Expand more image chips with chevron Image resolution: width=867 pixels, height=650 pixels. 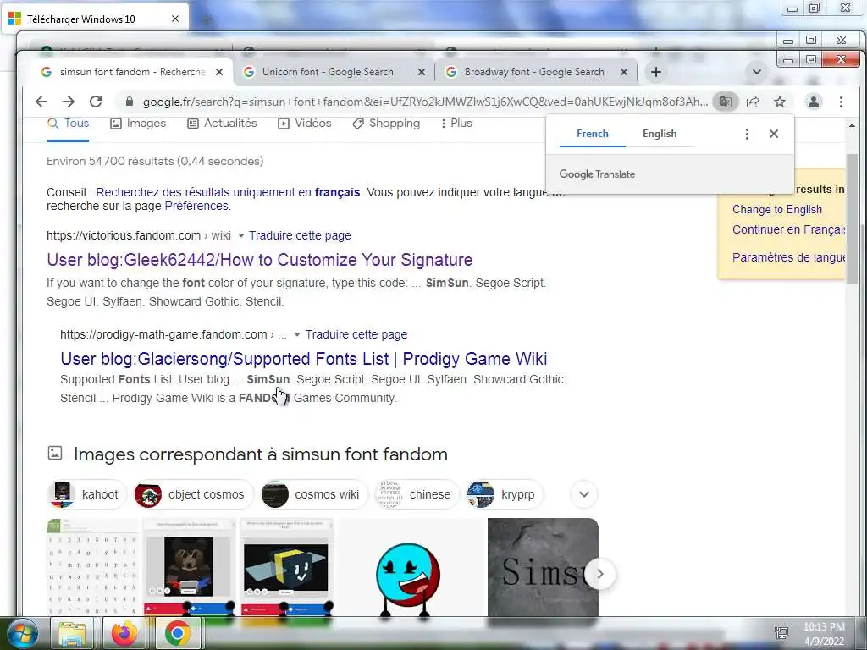tap(584, 494)
